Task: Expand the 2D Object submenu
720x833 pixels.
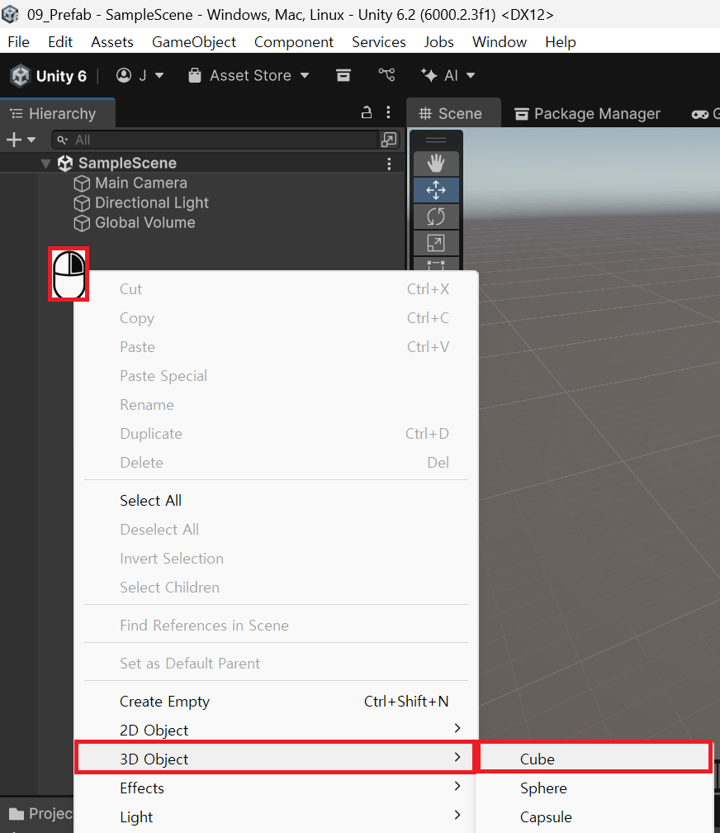Action: click(x=276, y=731)
